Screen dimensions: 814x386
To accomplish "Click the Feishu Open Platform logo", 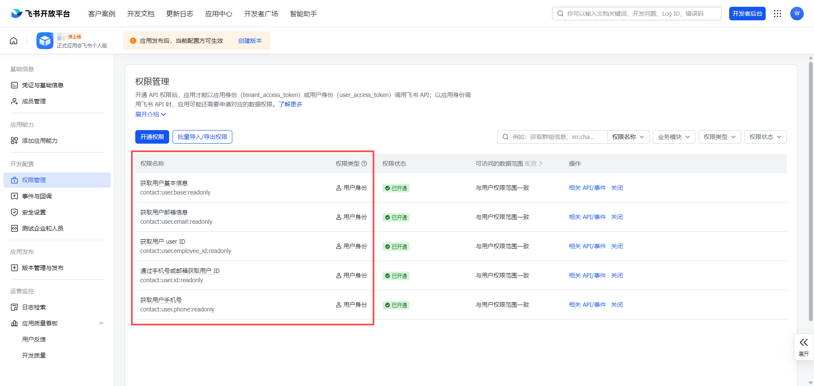I will tap(41, 14).
